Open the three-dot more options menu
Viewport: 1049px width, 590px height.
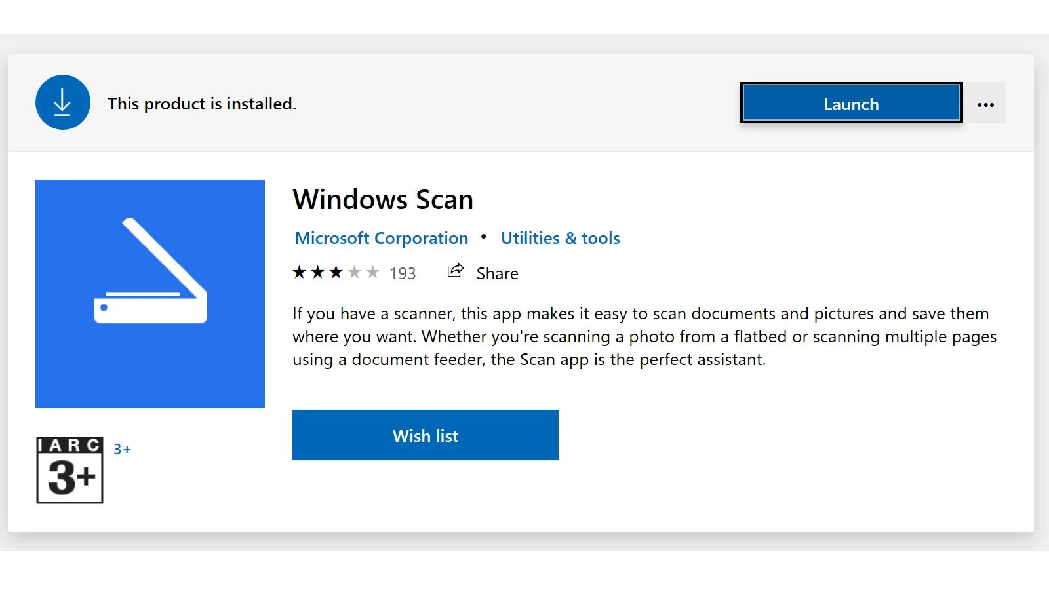click(x=985, y=104)
